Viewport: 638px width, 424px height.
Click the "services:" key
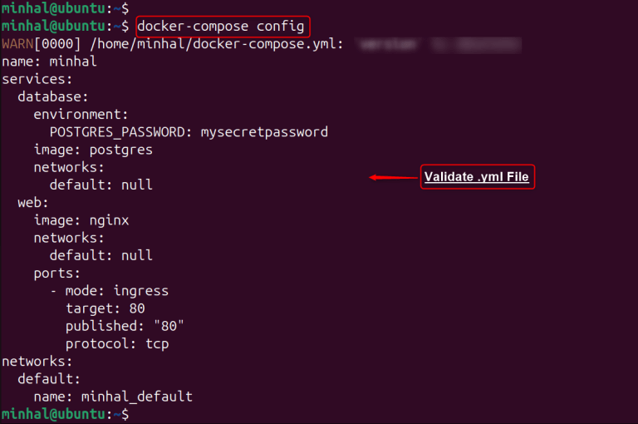click(x=37, y=79)
